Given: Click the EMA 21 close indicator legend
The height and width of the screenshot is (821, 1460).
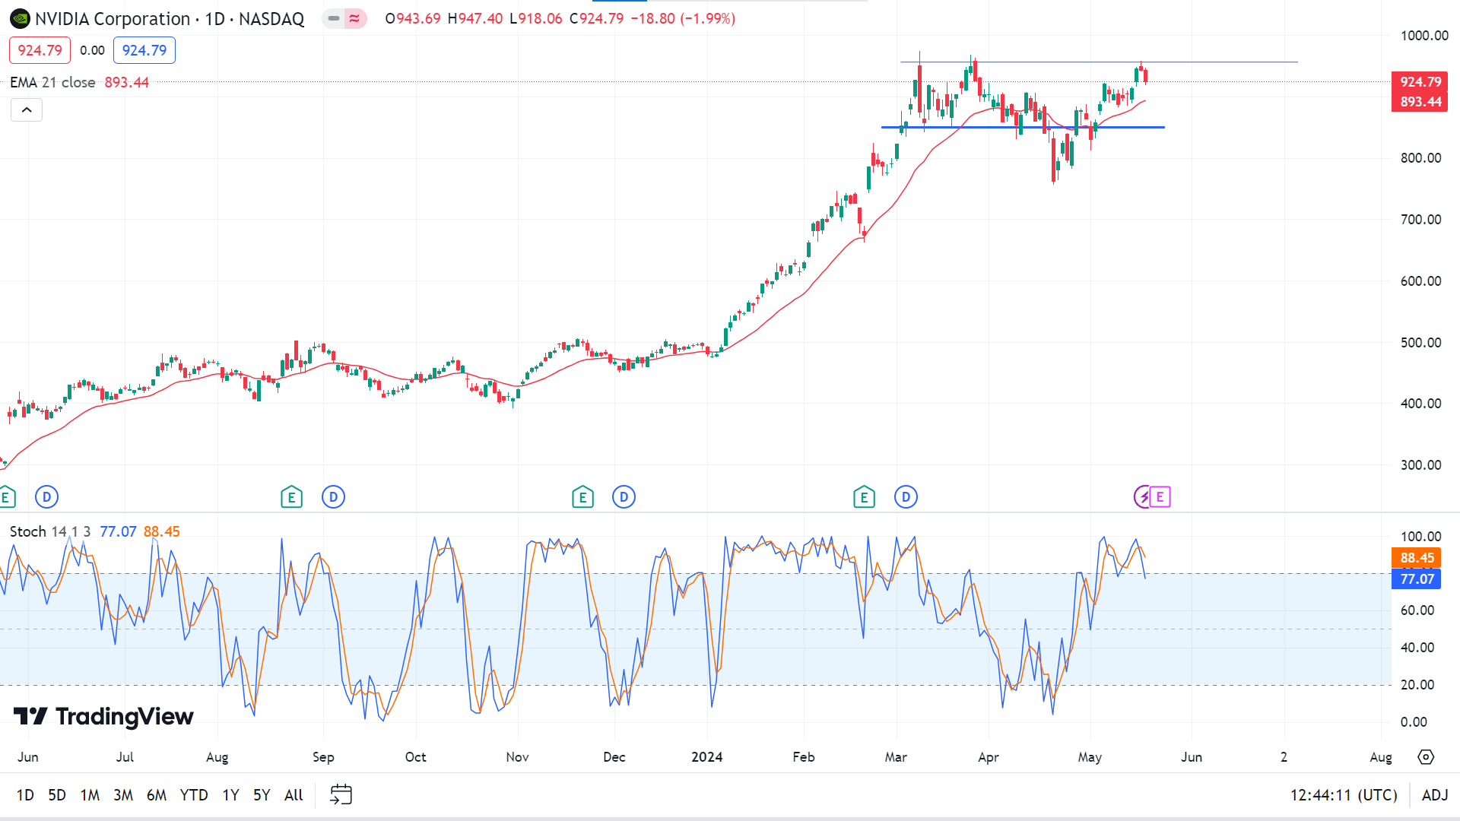Looking at the screenshot, I should [x=52, y=82].
